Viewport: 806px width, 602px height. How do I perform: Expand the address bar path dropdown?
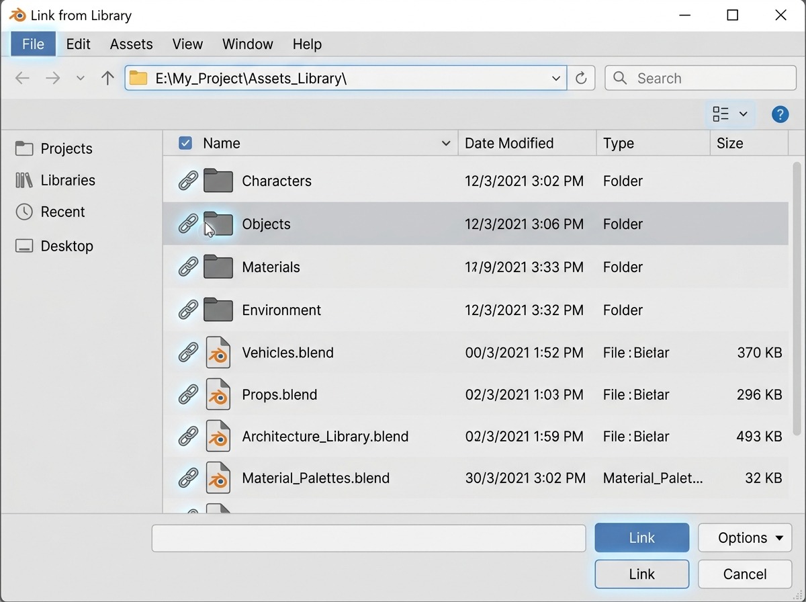point(556,78)
